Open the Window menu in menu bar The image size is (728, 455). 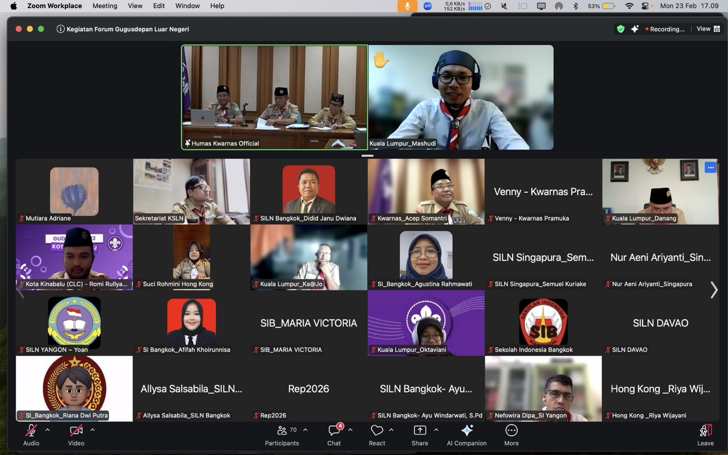coord(187,6)
